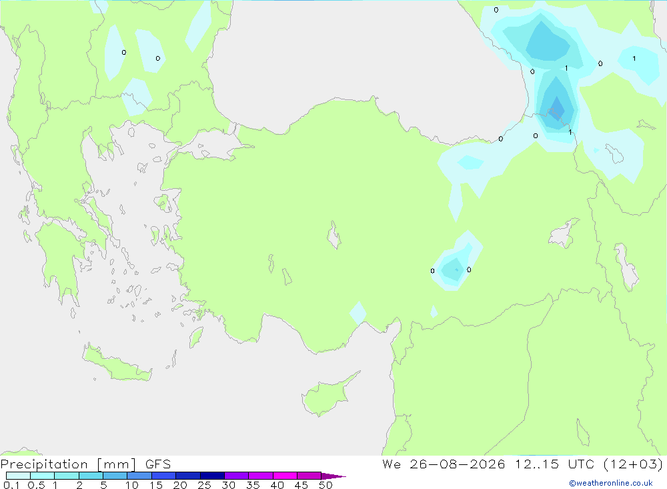667x489 pixels.
Task: Click the magenta swatch between 40 and 45
Action: pyautogui.click(x=285, y=476)
